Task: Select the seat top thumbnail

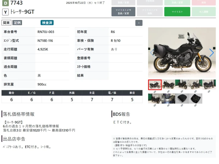Action: (x=182, y=98)
